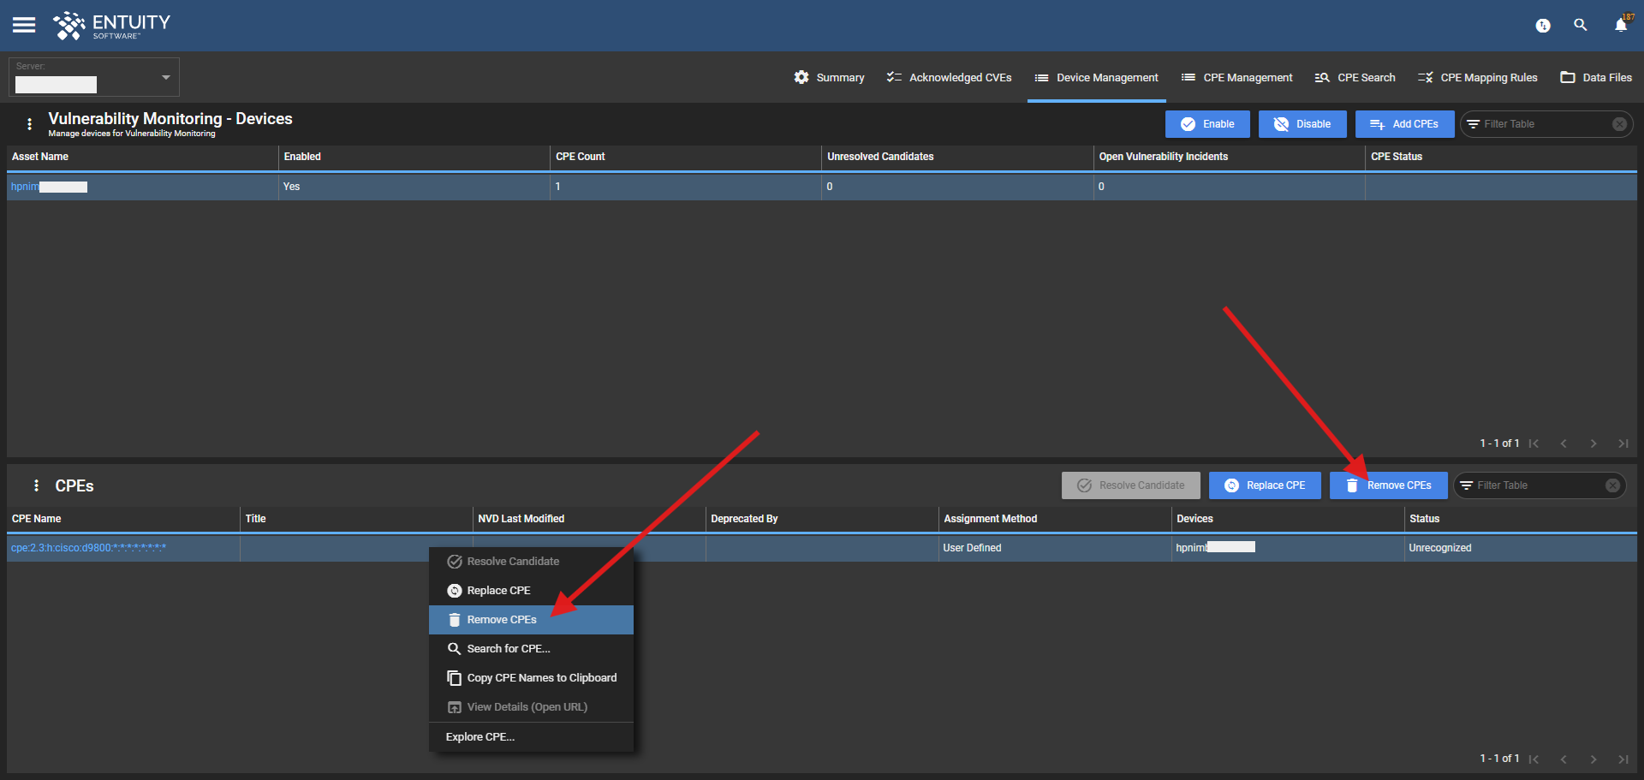Click the Disable button
Viewport: 1644px width, 780px height.
click(1302, 124)
